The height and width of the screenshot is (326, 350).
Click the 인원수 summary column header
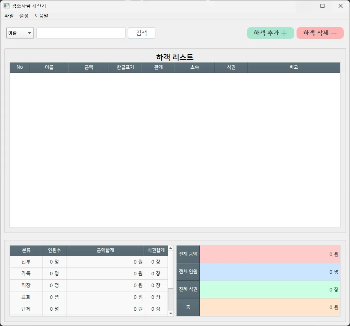pos(54,251)
